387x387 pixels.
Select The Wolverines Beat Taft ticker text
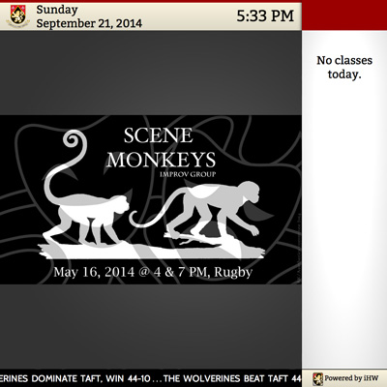click(x=232, y=378)
